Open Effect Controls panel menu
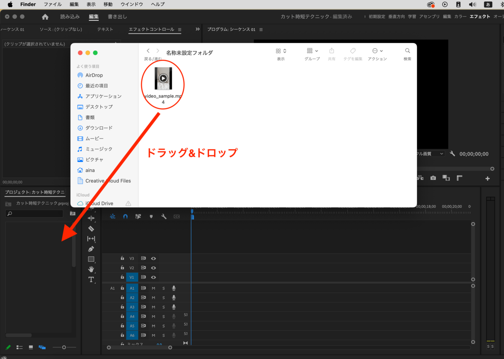This screenshot has width=504, height=359. point(180,30)
